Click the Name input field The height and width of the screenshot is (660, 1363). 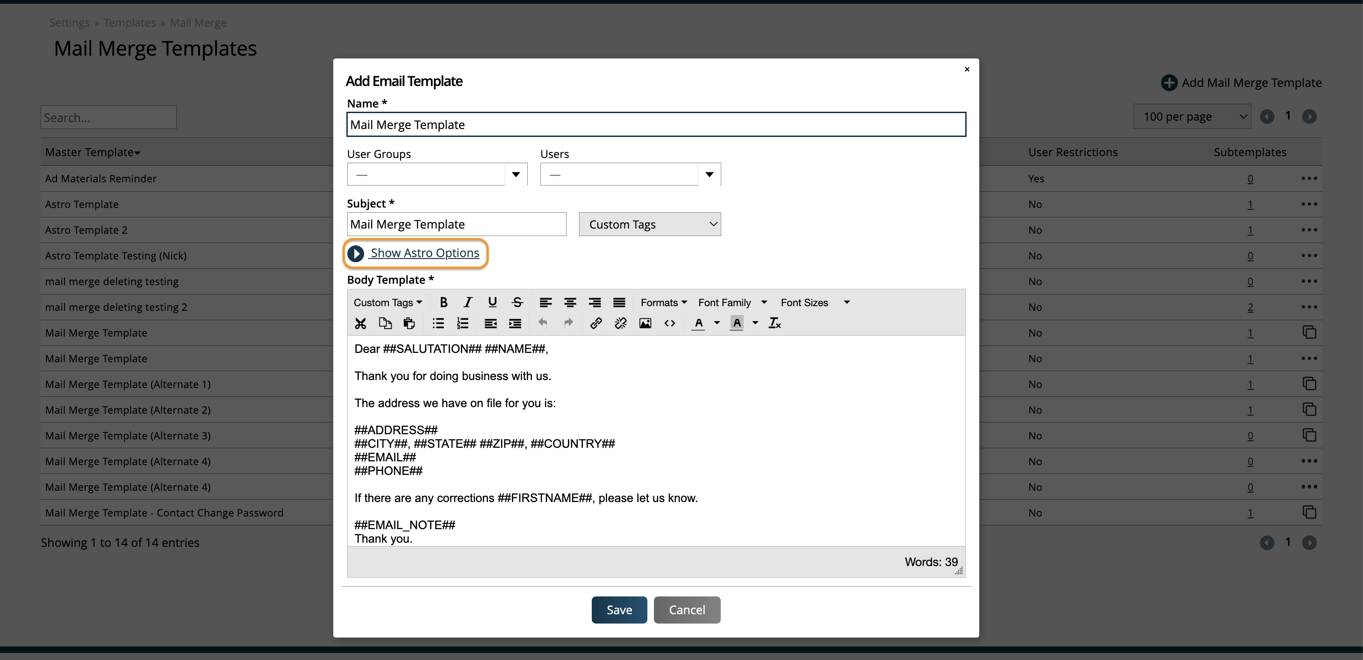pos(656,124)
